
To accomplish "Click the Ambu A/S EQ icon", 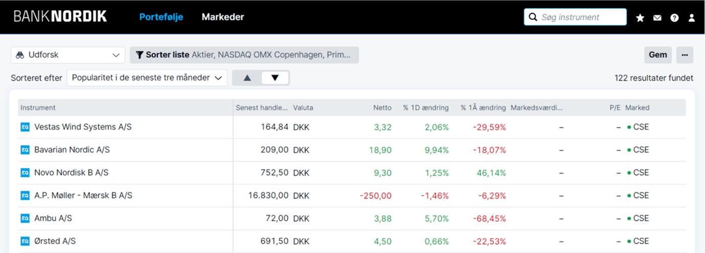I will [25, 218].
